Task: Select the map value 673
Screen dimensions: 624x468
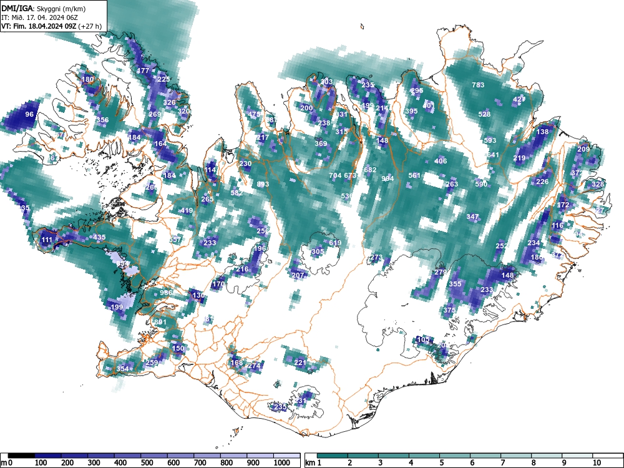Action: coord(350,175)
